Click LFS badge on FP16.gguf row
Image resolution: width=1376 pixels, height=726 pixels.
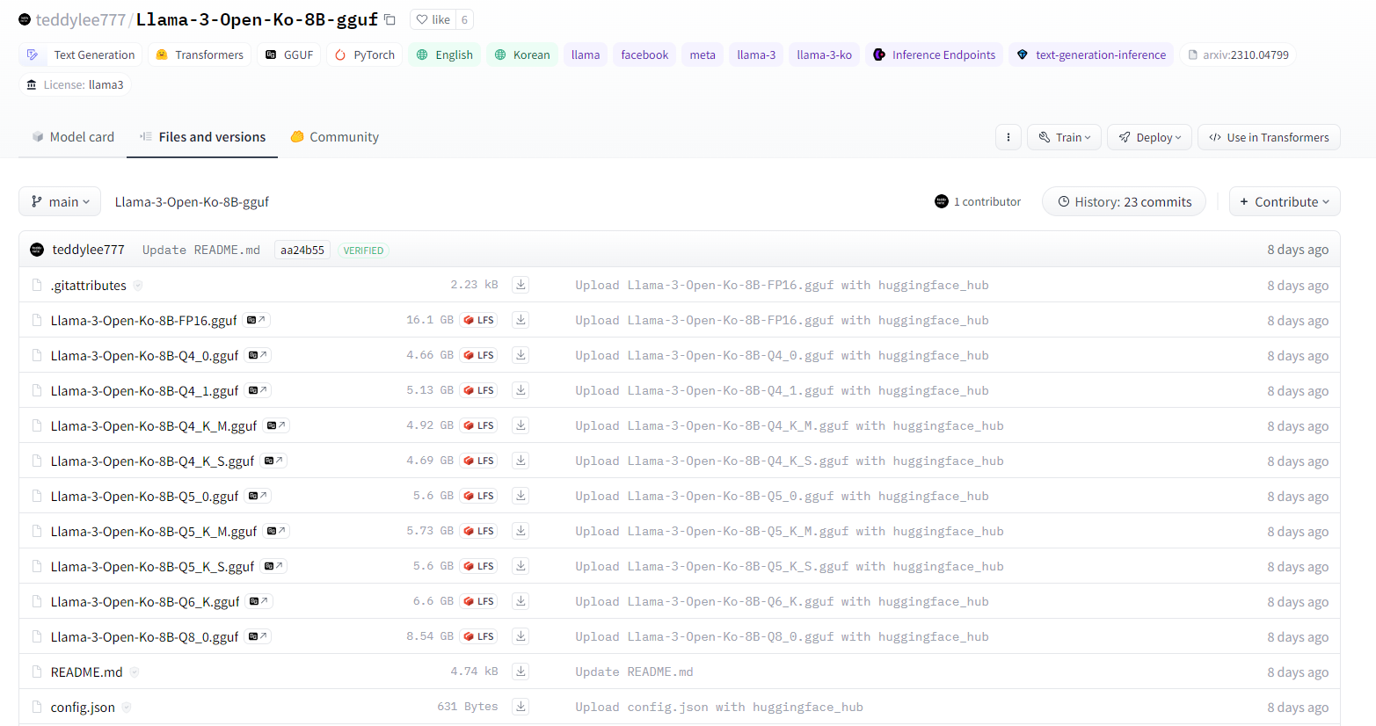tap(479, 320)
